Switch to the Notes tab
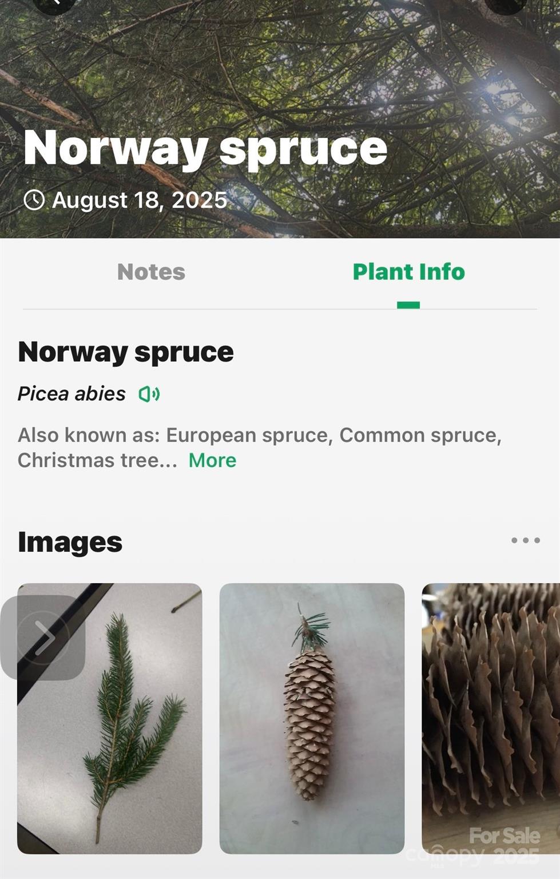Screen dimensions: 560x879 [151, 272]
